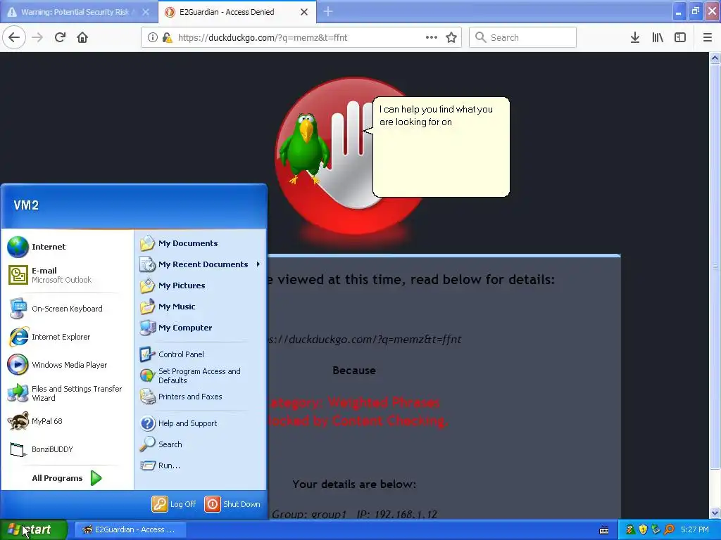Viewport: 721px width, 540px height.
Task: Launch Internet Explorer from Start menu
Action: (67, 337)
